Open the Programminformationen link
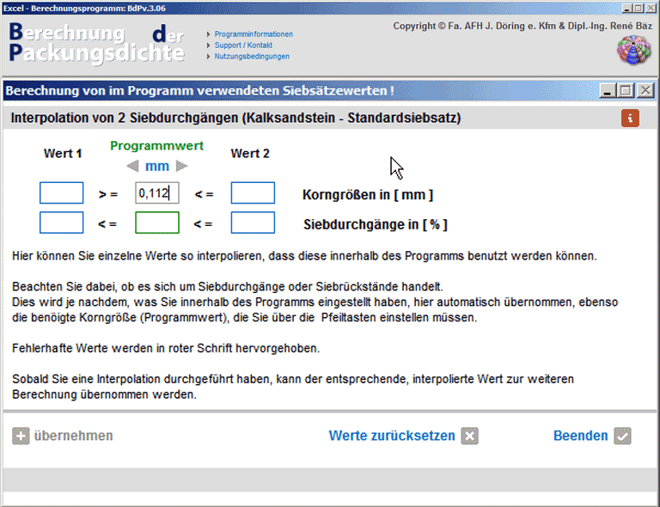Viewport: 660px width, 507px height. tap(254, 34)
